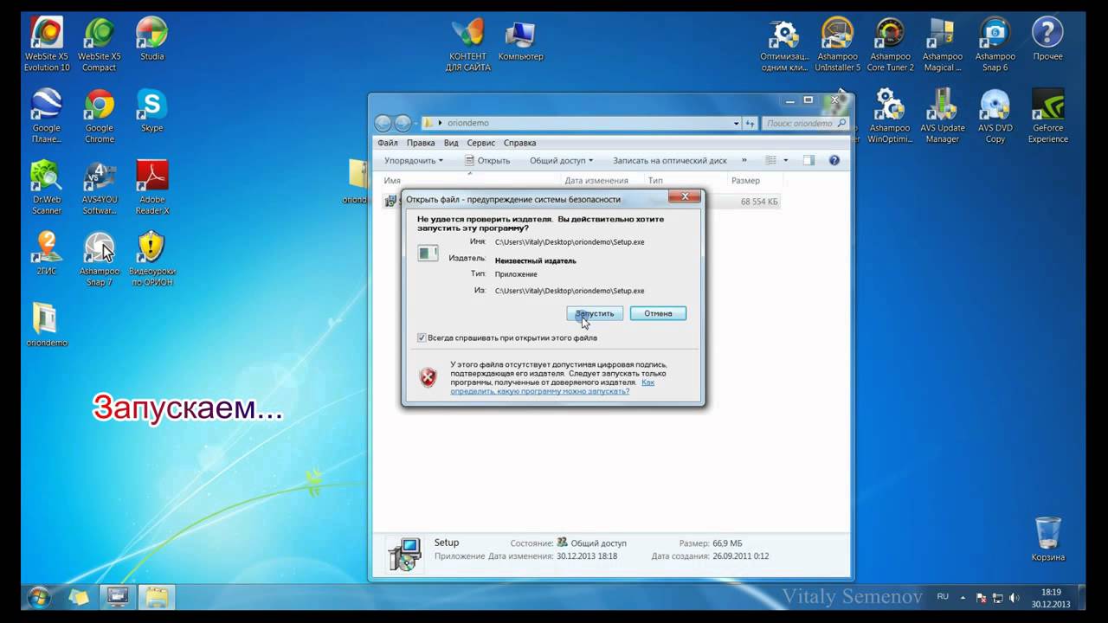Open the Windows Start button

click(39, 597)
